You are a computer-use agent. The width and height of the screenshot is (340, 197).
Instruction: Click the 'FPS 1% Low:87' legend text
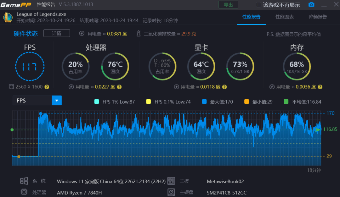(x=119, y=102)
